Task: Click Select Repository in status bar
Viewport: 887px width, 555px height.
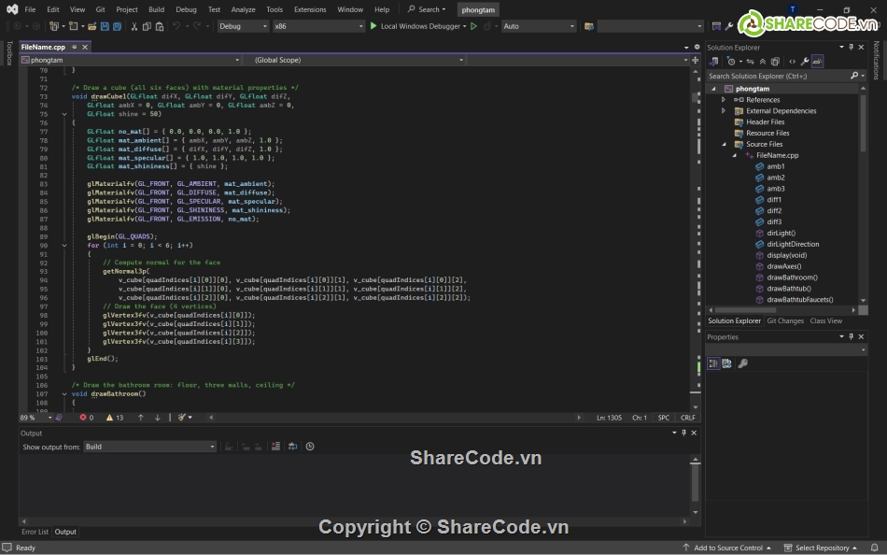Action: point(822,548)
